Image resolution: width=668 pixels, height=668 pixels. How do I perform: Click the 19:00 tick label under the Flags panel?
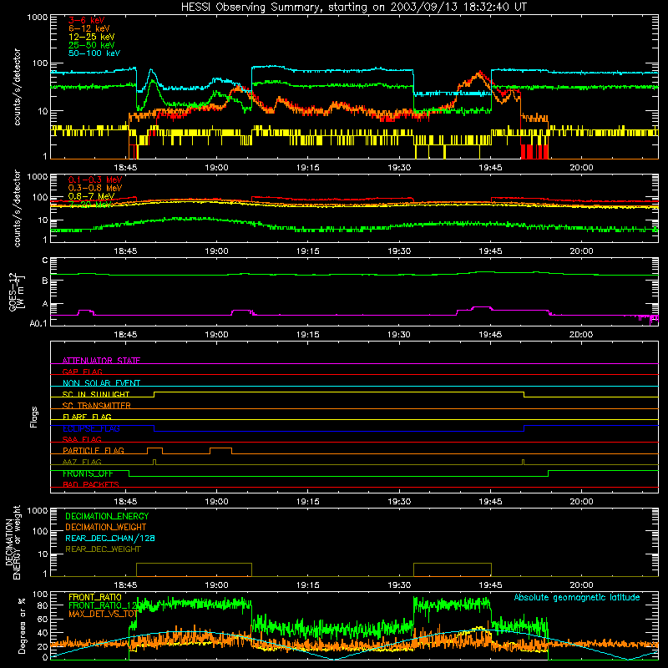pyautogui.click(x=216, y=502)
